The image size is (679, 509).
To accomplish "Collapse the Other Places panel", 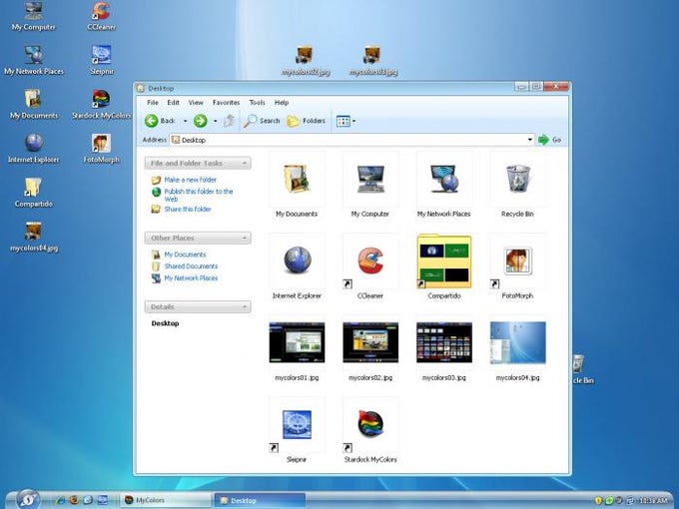I will coord(245,239).
